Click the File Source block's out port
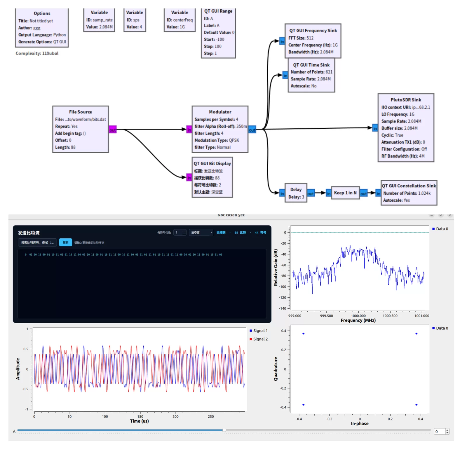The image size is (467, 449). (x=113, y=130)
